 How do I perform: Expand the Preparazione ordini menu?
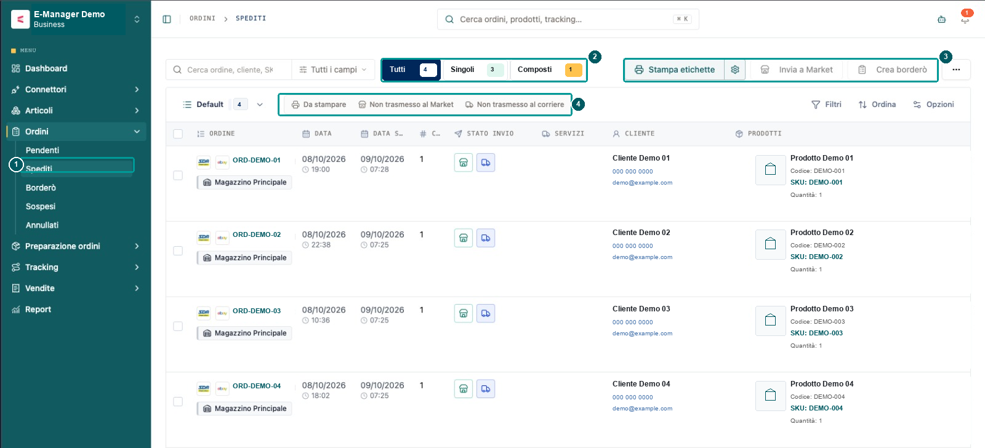point(76,246)
